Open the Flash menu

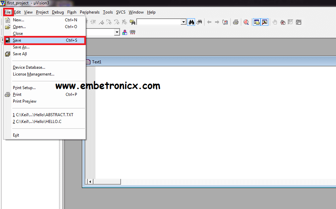tap(72, 12)
